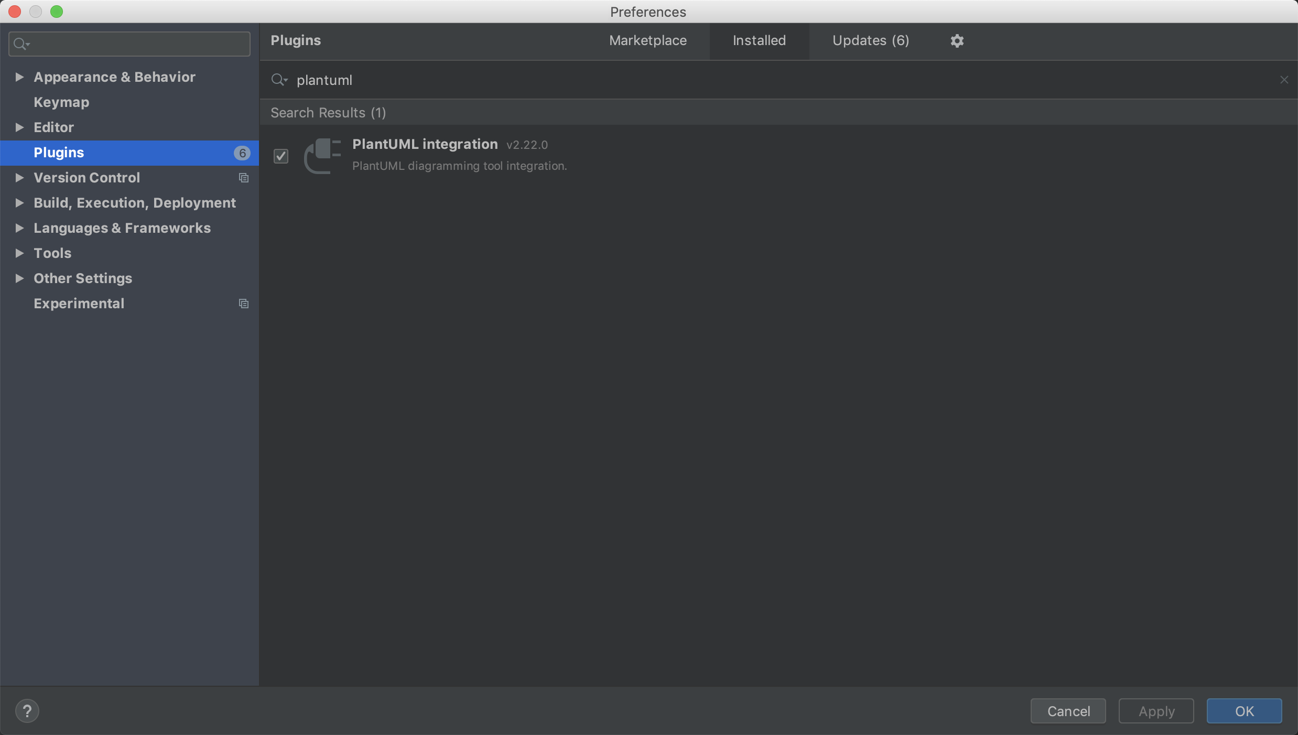Open the plugin search filter options
This screenshot has width=1298, height=735.
[x=279, y=80]
